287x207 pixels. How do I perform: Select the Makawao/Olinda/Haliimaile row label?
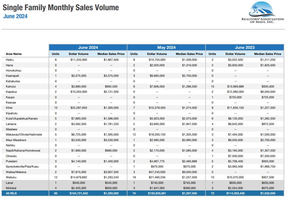pyautogui.click(x=24, y=134)
